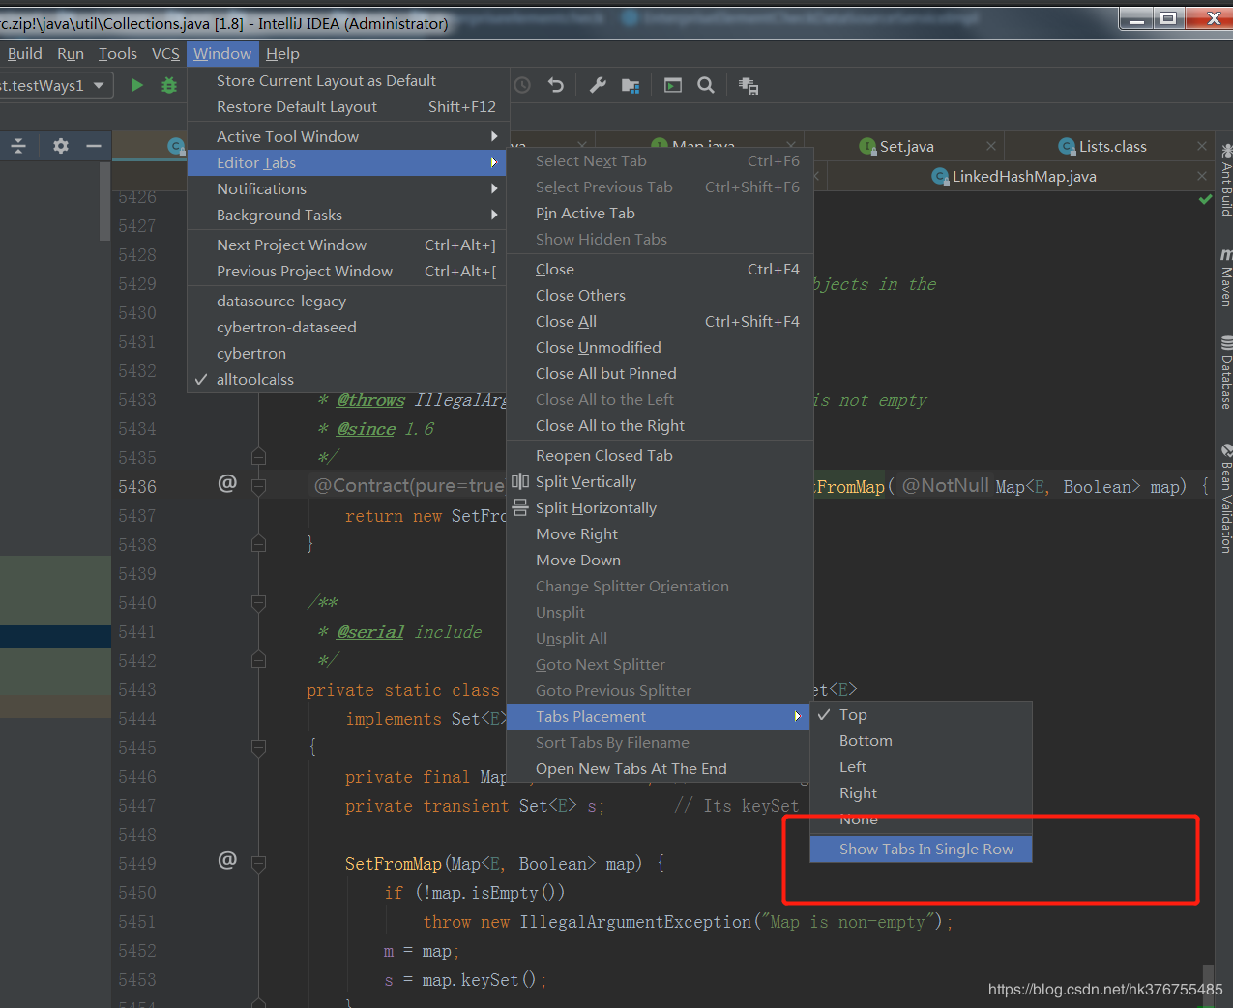Screen dimensions: 1233x1008
Task: Close the Set.java editor tab
Action: pos(991,146)
